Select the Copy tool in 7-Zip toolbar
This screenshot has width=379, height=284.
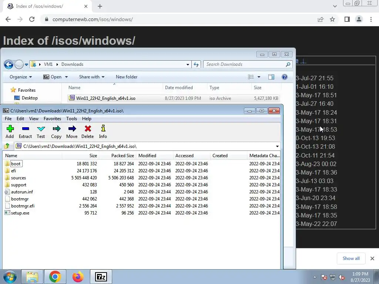(x=56, y=132)
